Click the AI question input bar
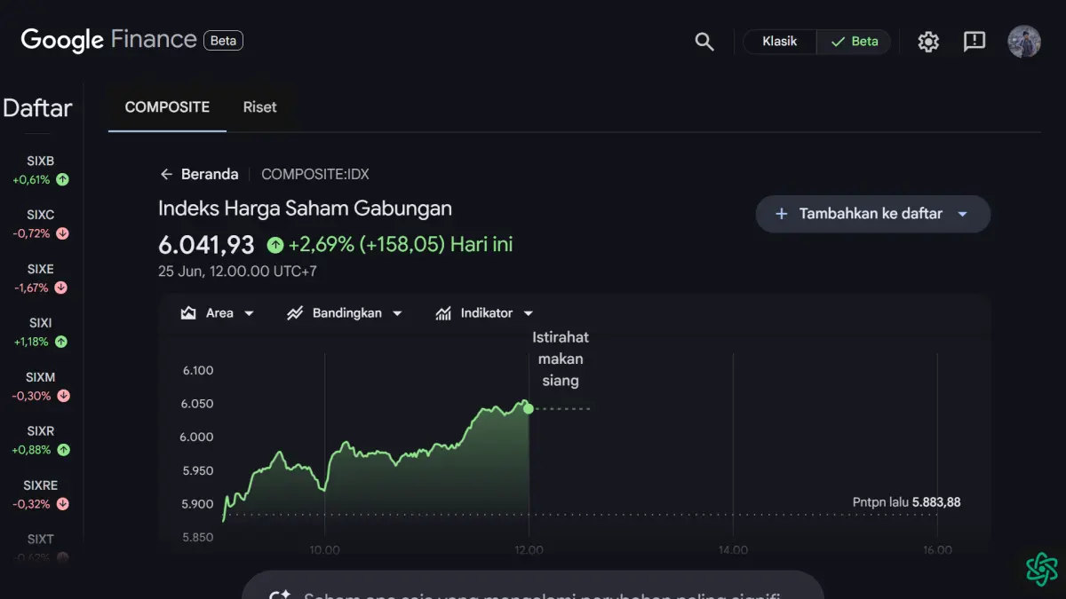Screen dimensions: 1066x599 coord(533,586)
